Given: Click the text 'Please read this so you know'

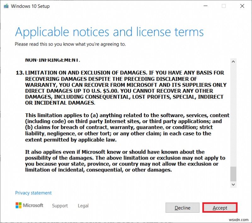Looking at the screenshot, I should 45,44.
